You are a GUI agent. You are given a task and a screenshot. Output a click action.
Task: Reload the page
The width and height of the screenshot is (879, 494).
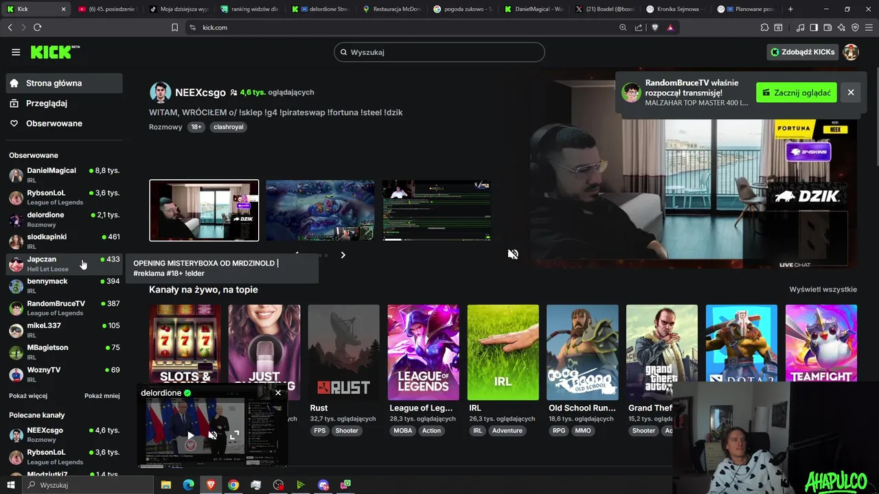37,27
